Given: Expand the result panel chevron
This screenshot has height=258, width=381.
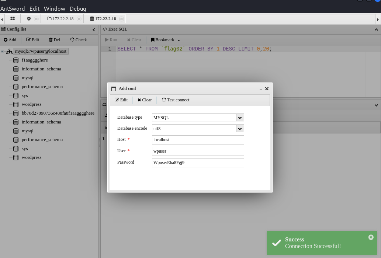Looking at the screenshot, I should (x=376, y=105).
